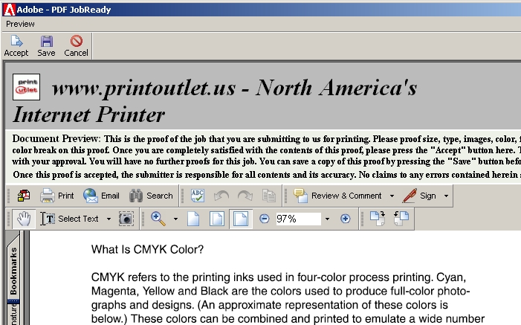Set view to Actual Size
The width and height of the screenshot is (521, 325).
[193, 219]
